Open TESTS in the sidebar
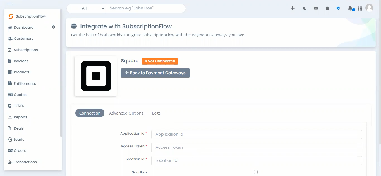Viewport: 381px width, 176px height. [x=19, y=106]
